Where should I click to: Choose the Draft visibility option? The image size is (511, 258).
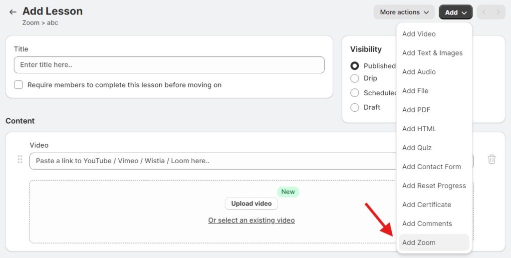(x=355, y=107)
